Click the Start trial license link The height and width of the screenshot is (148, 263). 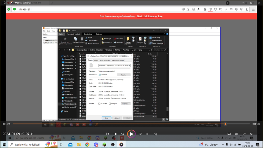coord(146,16)
